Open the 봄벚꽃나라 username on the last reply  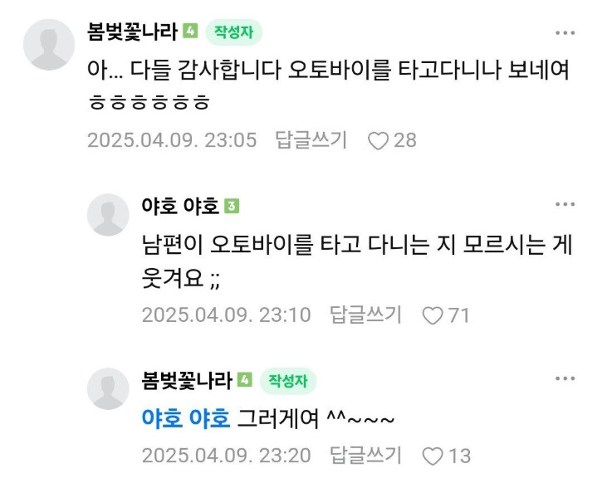pyautogui.click(x=187, y=380)
